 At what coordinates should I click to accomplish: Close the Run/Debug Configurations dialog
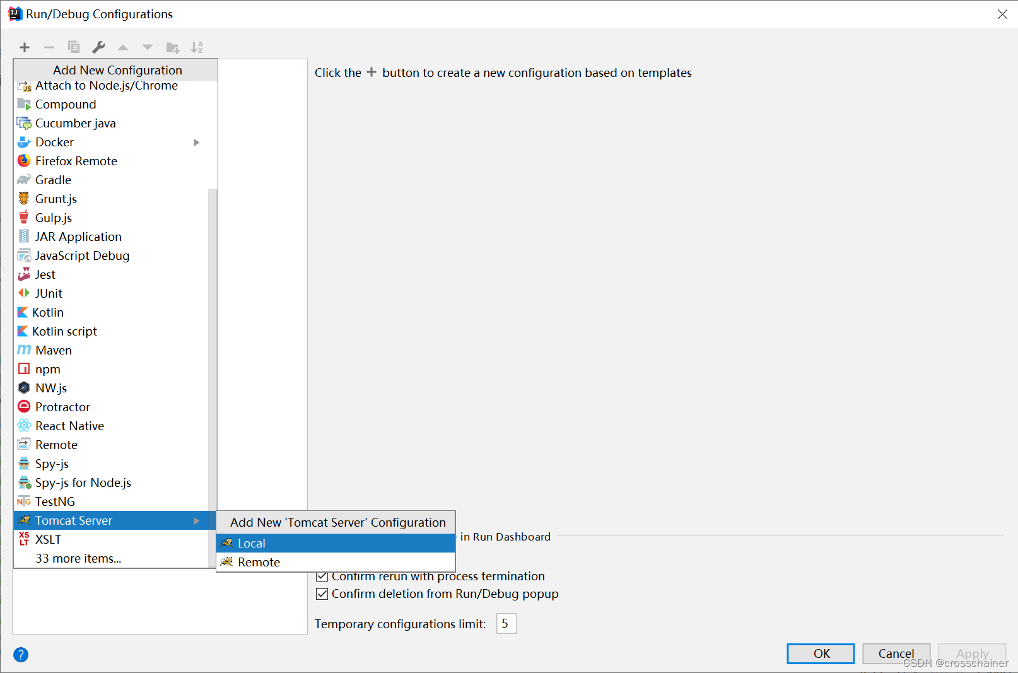point(1002,14)
